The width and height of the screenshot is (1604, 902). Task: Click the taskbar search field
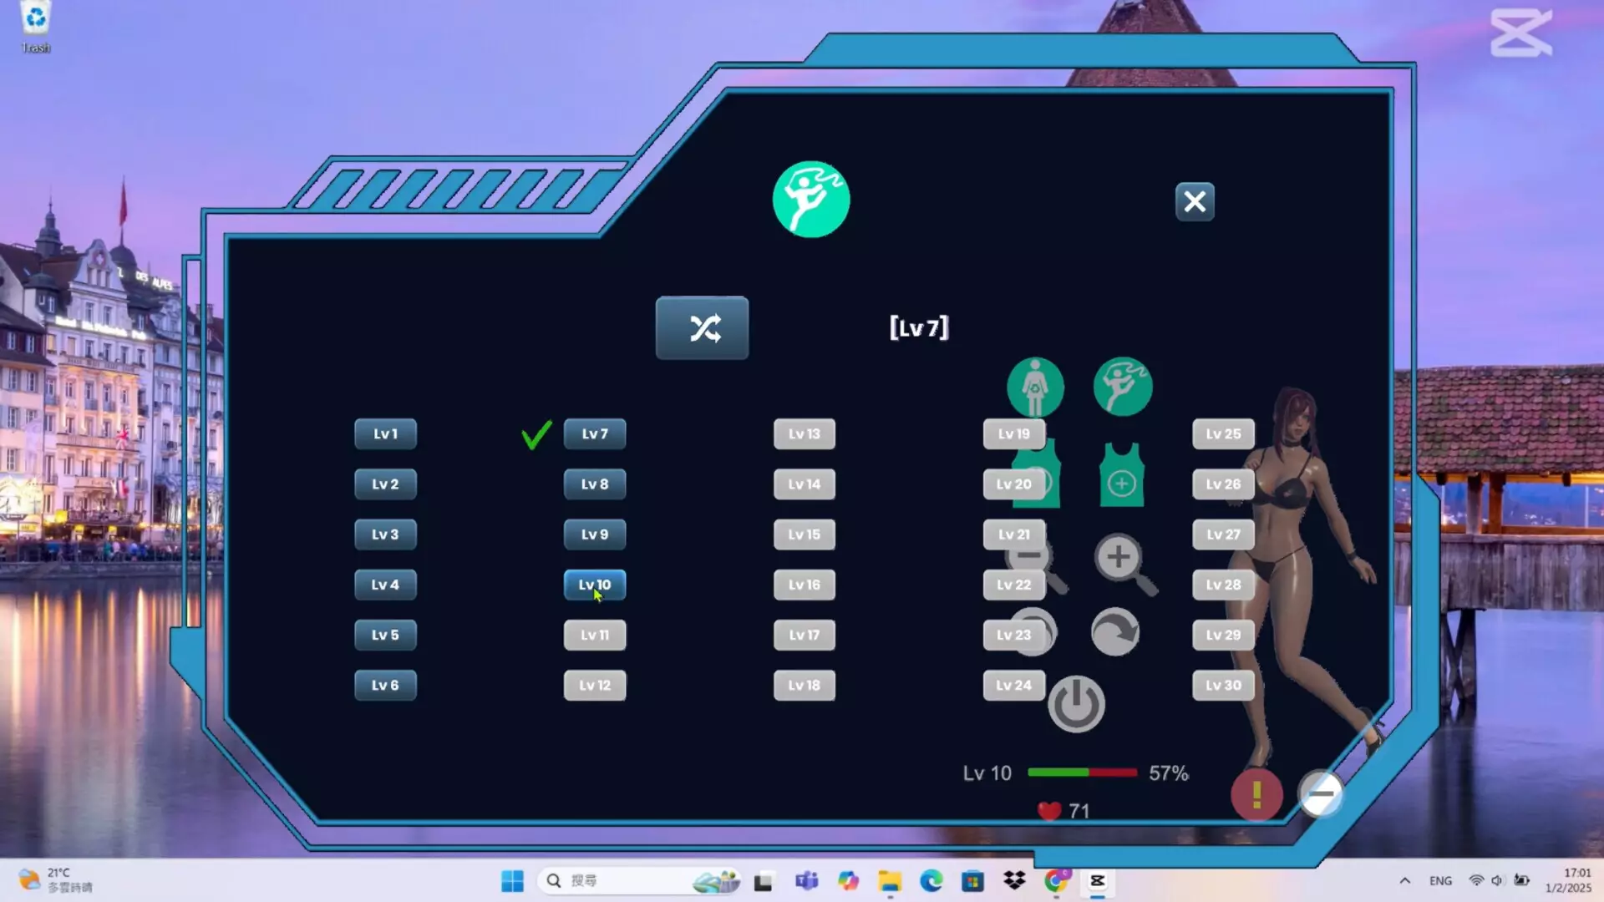click(x=622, y=880)
